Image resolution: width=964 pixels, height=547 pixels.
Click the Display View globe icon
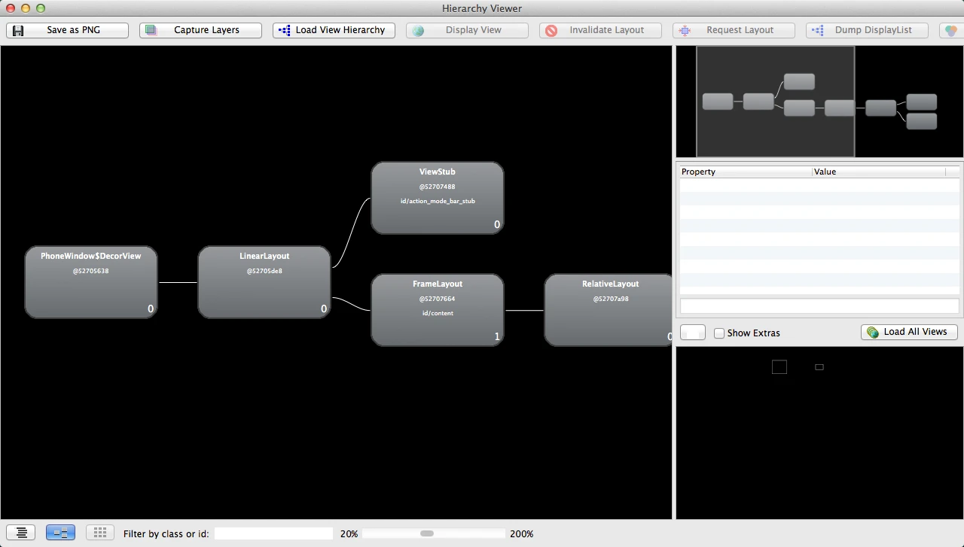click(x=418, y=31)
